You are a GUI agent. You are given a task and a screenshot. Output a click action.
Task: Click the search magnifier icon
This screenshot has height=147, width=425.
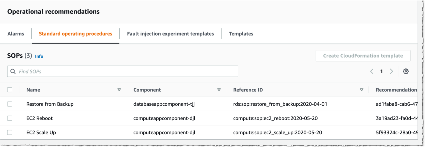(13, 71)
